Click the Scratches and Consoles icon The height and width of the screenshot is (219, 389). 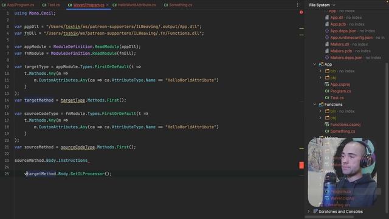click(315, 211)
